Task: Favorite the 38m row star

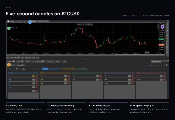Action: [66, 83]
